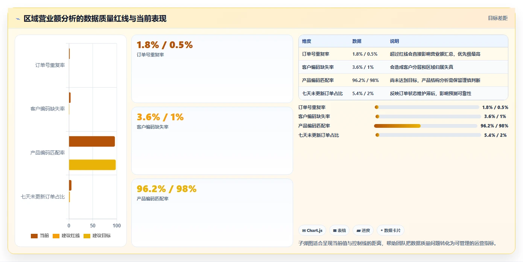Click description 会造成客户分层和区域归属失真
523x262 pixels.
[x=421, y=67]
